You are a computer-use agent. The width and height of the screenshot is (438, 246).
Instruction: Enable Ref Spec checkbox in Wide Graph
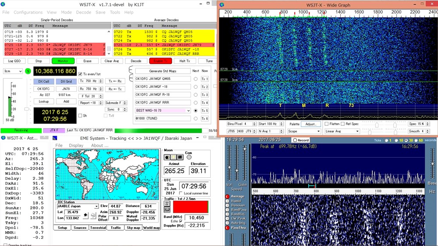tap(343, 124)
